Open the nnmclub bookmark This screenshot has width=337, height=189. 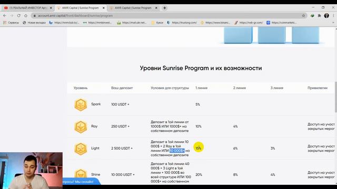click(64, 23)
